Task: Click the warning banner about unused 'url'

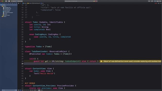Action: tap(130, 61)
